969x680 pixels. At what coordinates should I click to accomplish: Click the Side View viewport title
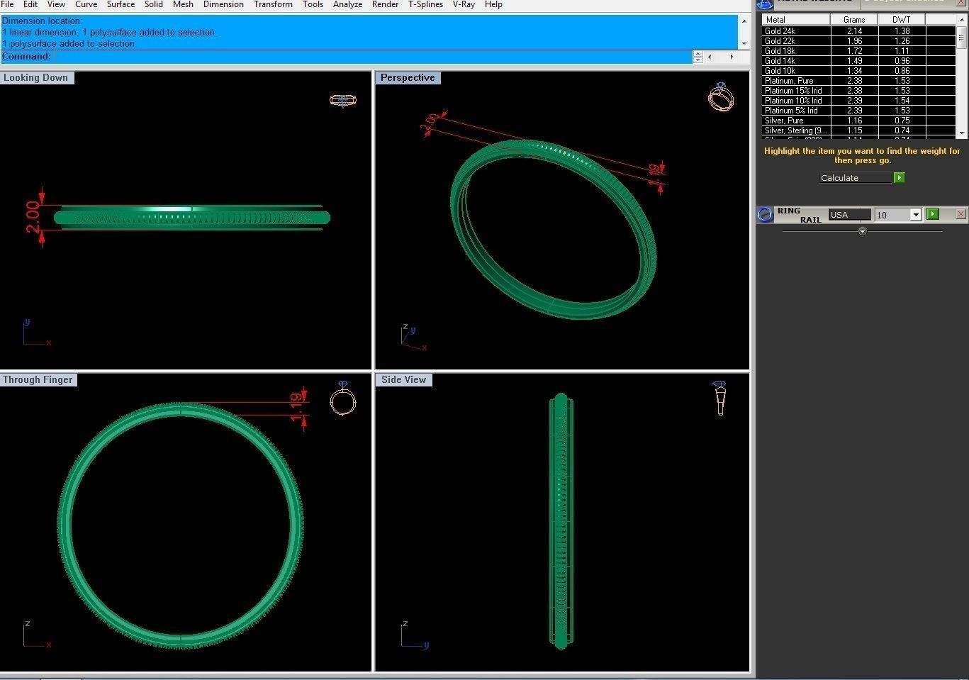click(403, 380)
